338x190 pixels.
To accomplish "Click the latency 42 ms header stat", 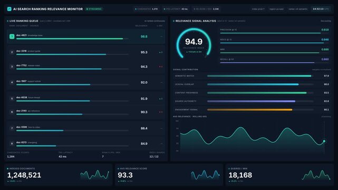I will (x=176, y=9).
